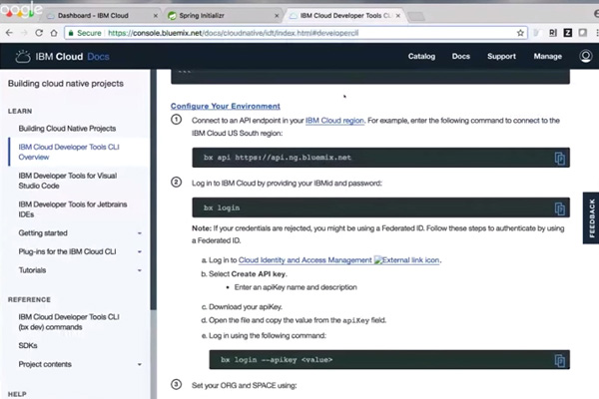Open Cloud Identity and Access Management link
The image size is (599, 399).
(304, 260)
